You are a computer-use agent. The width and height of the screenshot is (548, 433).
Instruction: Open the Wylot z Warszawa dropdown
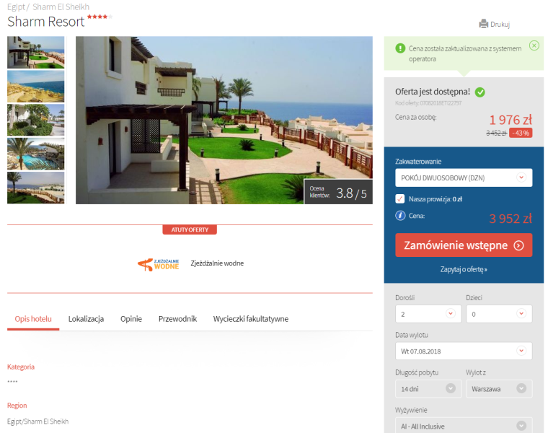(x=499, y=388)
